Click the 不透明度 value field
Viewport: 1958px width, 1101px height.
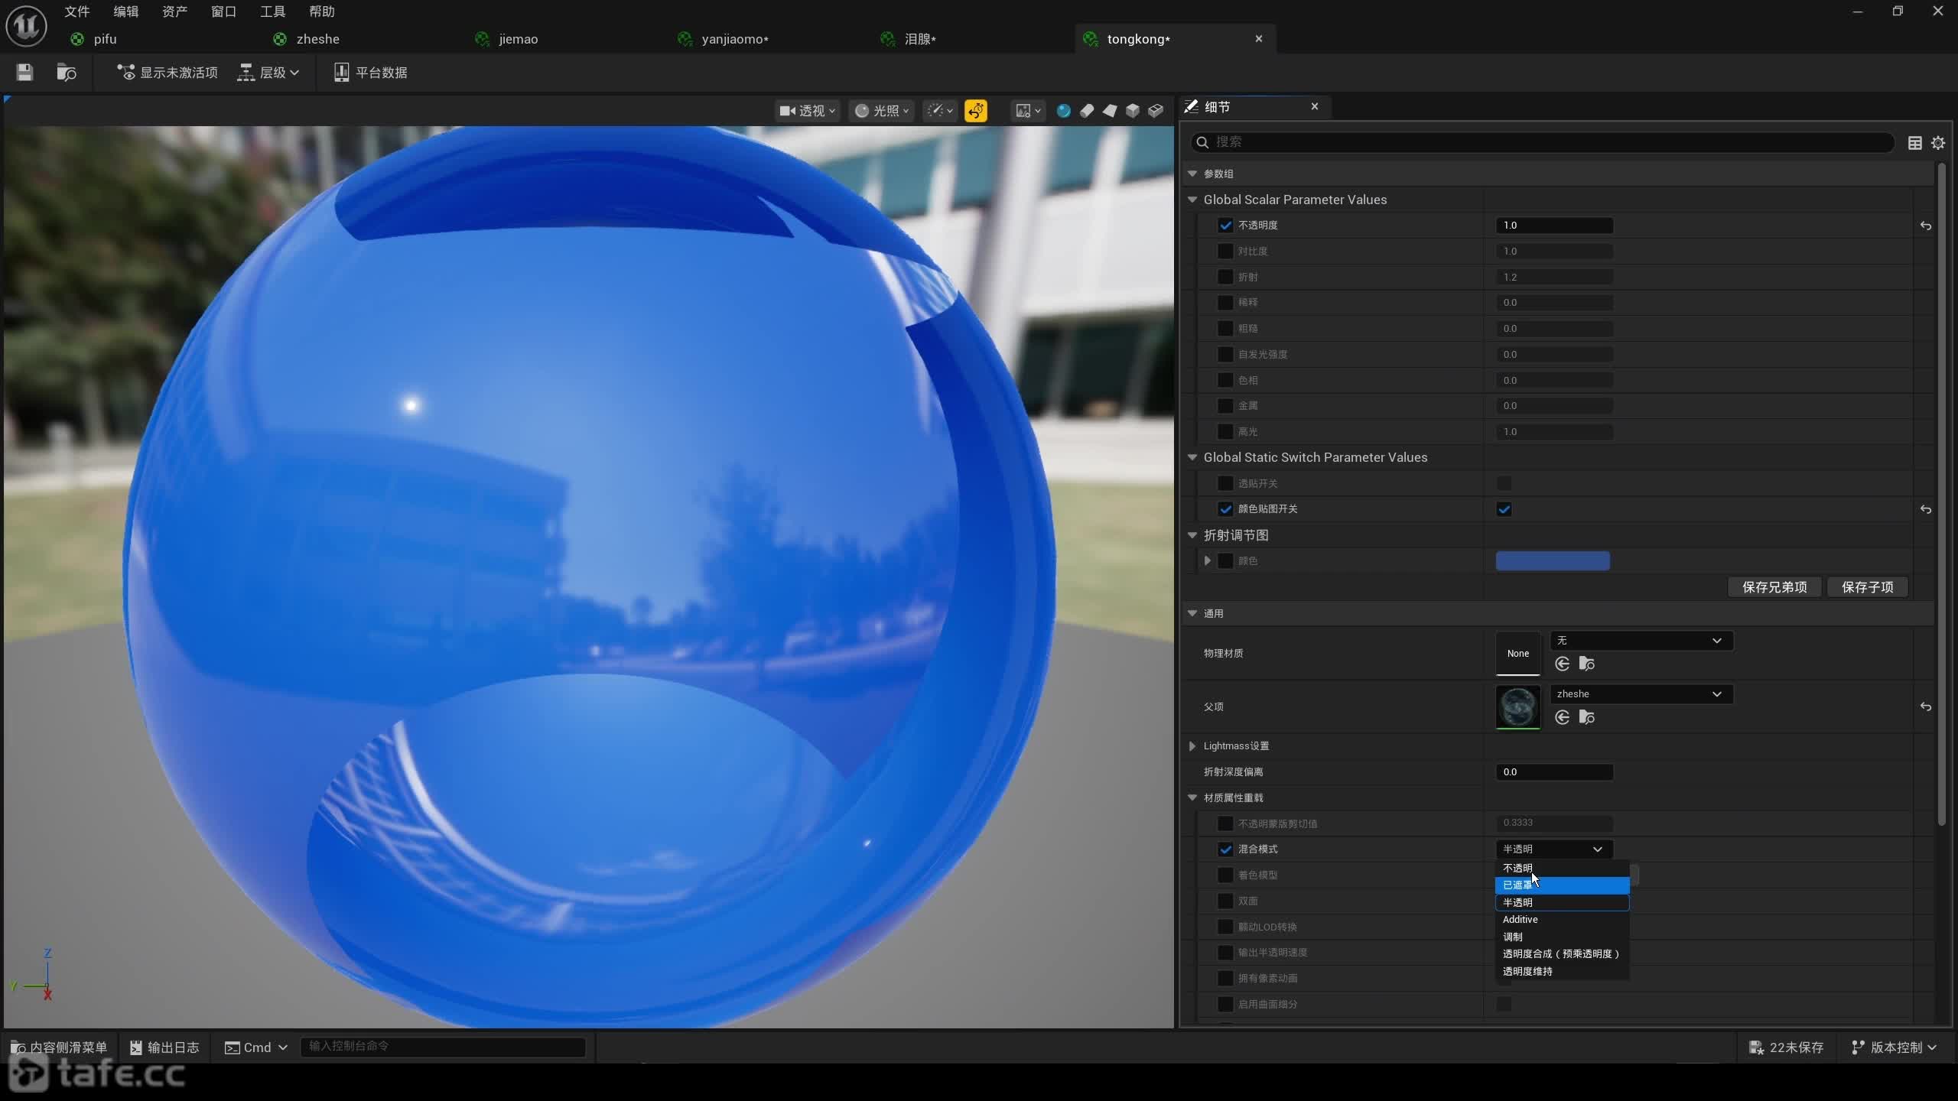[1554, 226]
